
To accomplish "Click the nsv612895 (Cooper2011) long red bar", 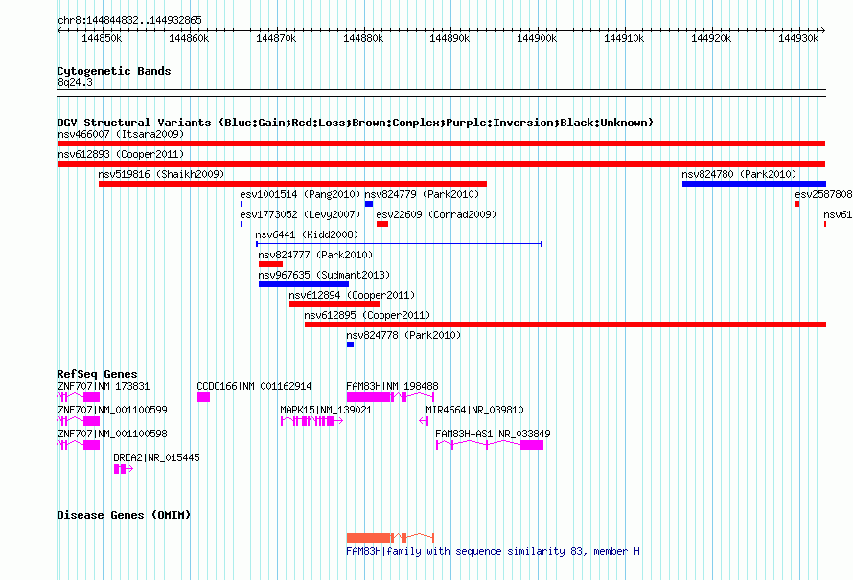I will coord(565,324).
